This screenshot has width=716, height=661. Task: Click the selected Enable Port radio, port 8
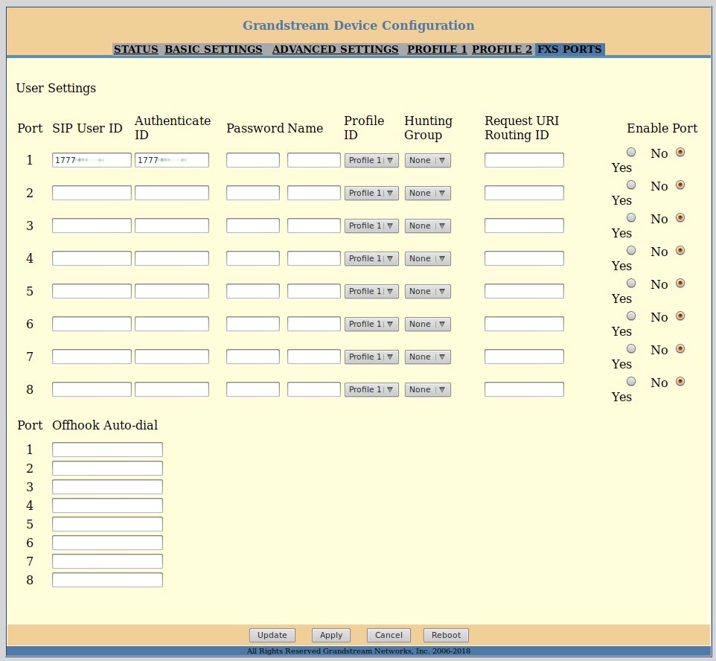(680, 381)
